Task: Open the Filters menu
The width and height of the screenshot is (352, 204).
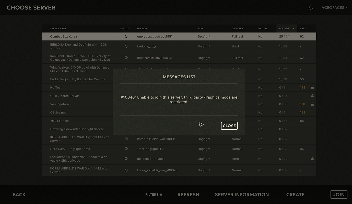Action: point(154,195)
